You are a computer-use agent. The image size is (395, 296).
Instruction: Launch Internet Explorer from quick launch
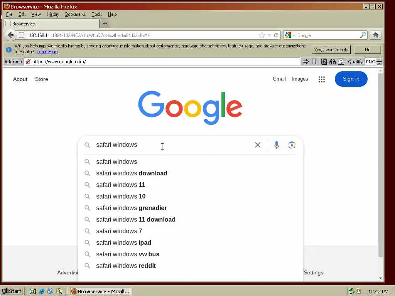[x=42, y=291]
